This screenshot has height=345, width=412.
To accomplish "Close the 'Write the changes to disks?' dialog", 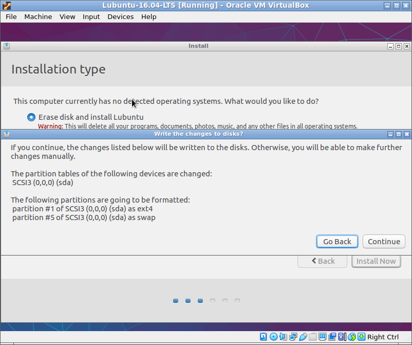I will click(x=407, y=134).
